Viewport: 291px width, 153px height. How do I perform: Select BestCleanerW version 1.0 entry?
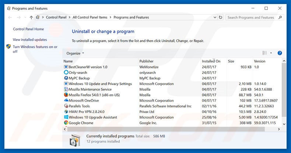(88, 67)
